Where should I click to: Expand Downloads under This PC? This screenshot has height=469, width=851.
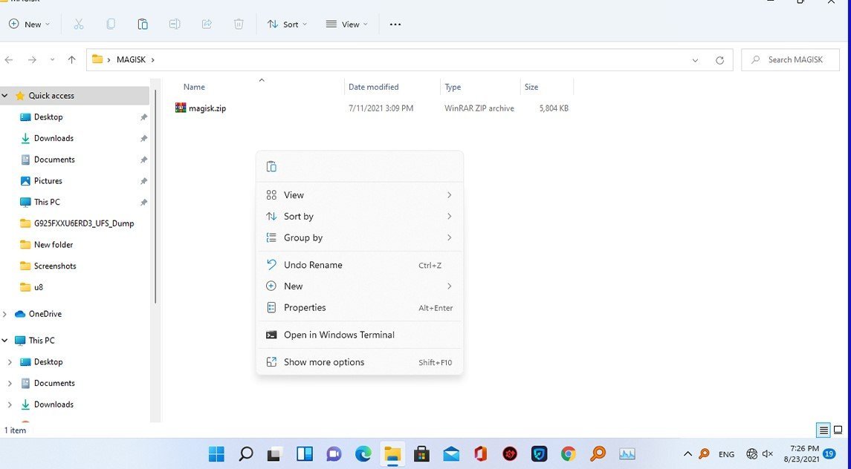(10, 404)
